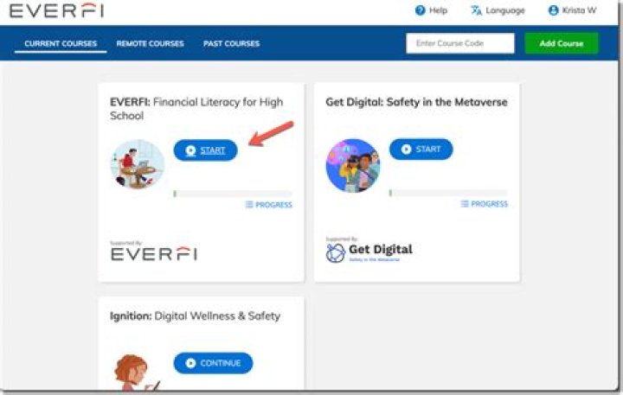
Task: Click the Financial Literacy for High School title
Action: [196, 109]
